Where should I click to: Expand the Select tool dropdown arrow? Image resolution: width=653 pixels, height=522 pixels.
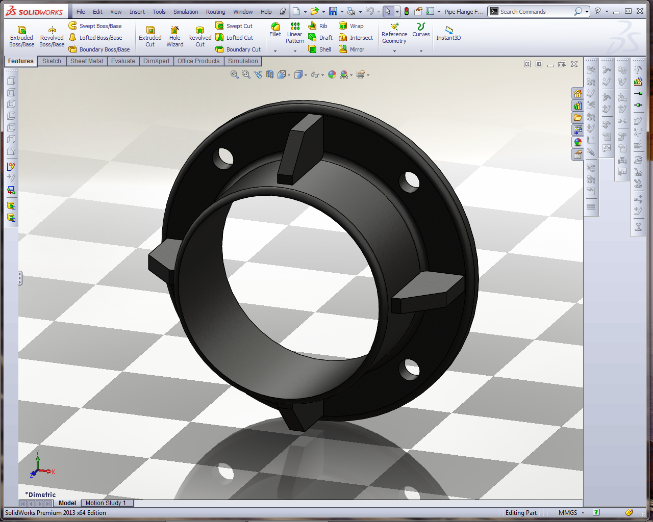click(x=397, y=11)
